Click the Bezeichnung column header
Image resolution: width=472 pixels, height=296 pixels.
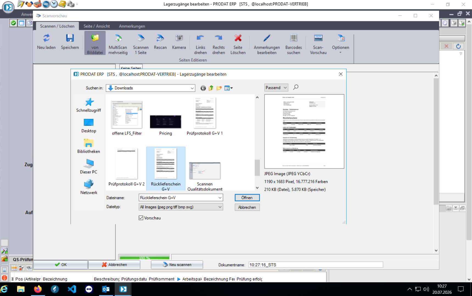pos(55,279)
